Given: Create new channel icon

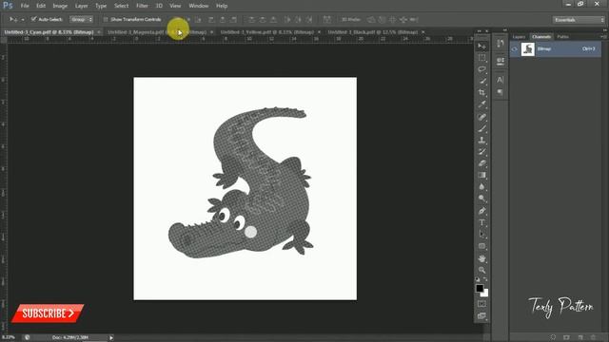Looking at the screenshot, I should click(x=580, y=337).
